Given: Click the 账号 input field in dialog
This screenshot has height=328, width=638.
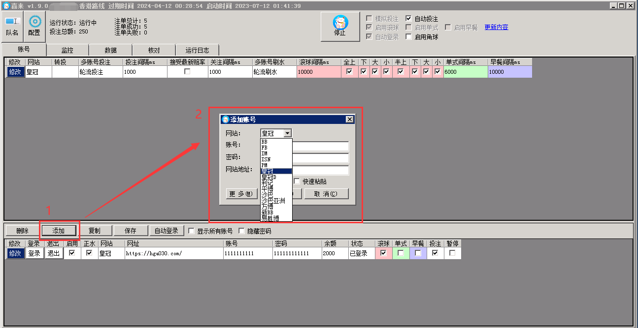Looking at the screenshot, I should (320, 146).
